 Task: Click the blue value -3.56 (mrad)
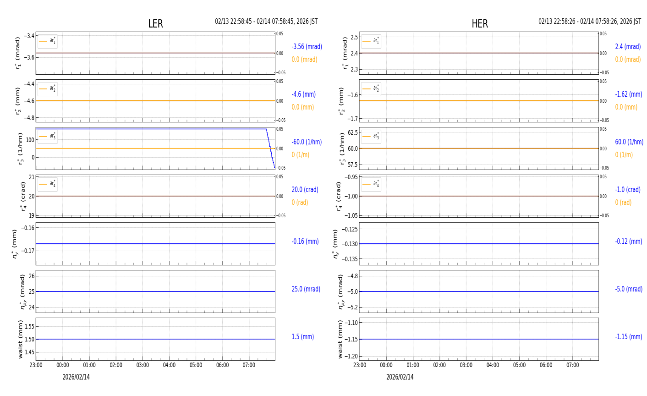click(x=307, y=47)
